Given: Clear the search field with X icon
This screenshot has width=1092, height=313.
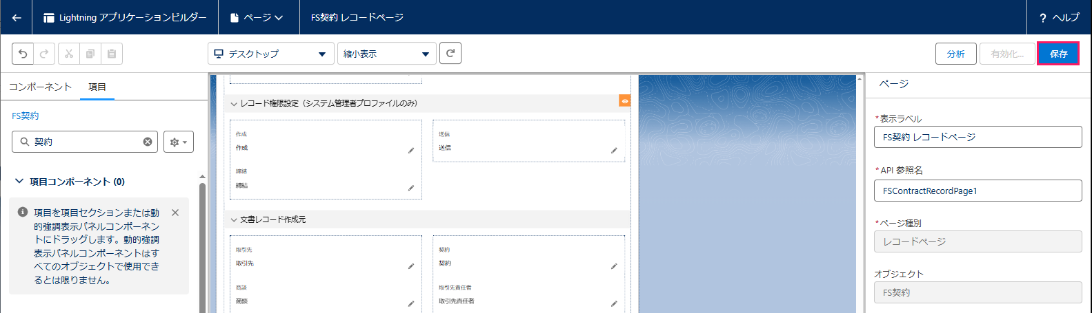Looking at the screenshot, I should [148, 142].
